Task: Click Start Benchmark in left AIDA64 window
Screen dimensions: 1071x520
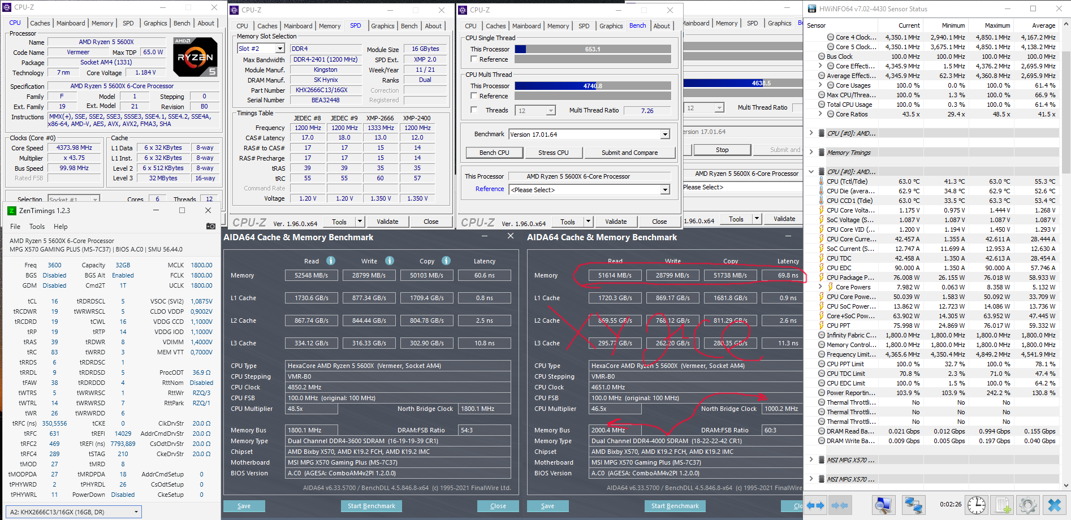Action: 372,506
